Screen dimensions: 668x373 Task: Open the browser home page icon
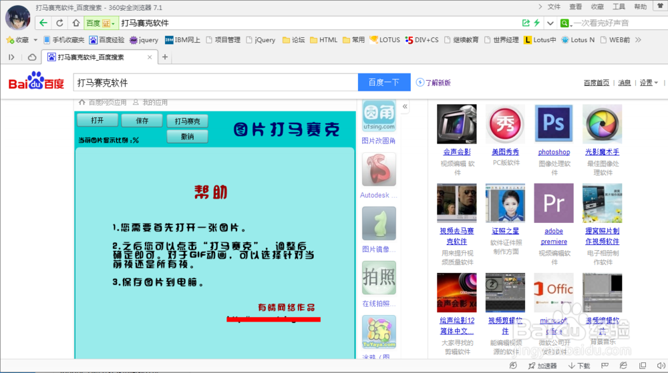(x=76, y=23)
